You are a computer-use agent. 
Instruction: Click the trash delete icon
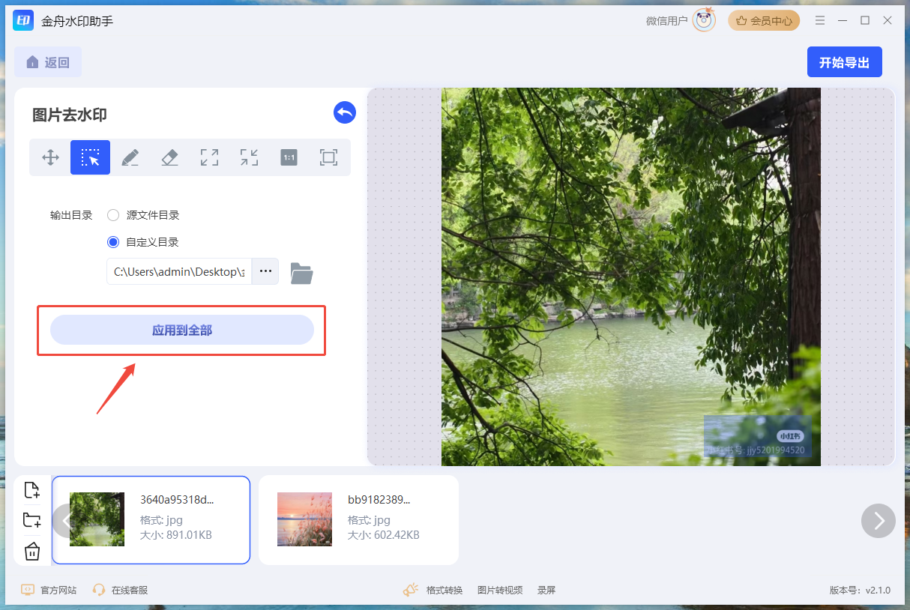32,552
